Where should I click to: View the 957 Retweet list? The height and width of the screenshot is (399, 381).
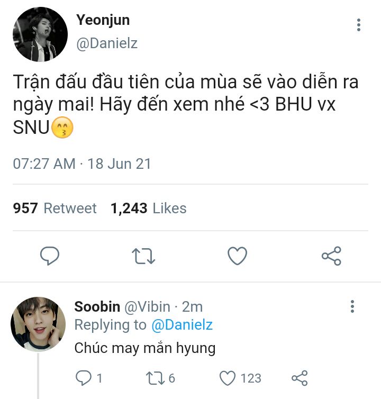(x=55, y=208)
